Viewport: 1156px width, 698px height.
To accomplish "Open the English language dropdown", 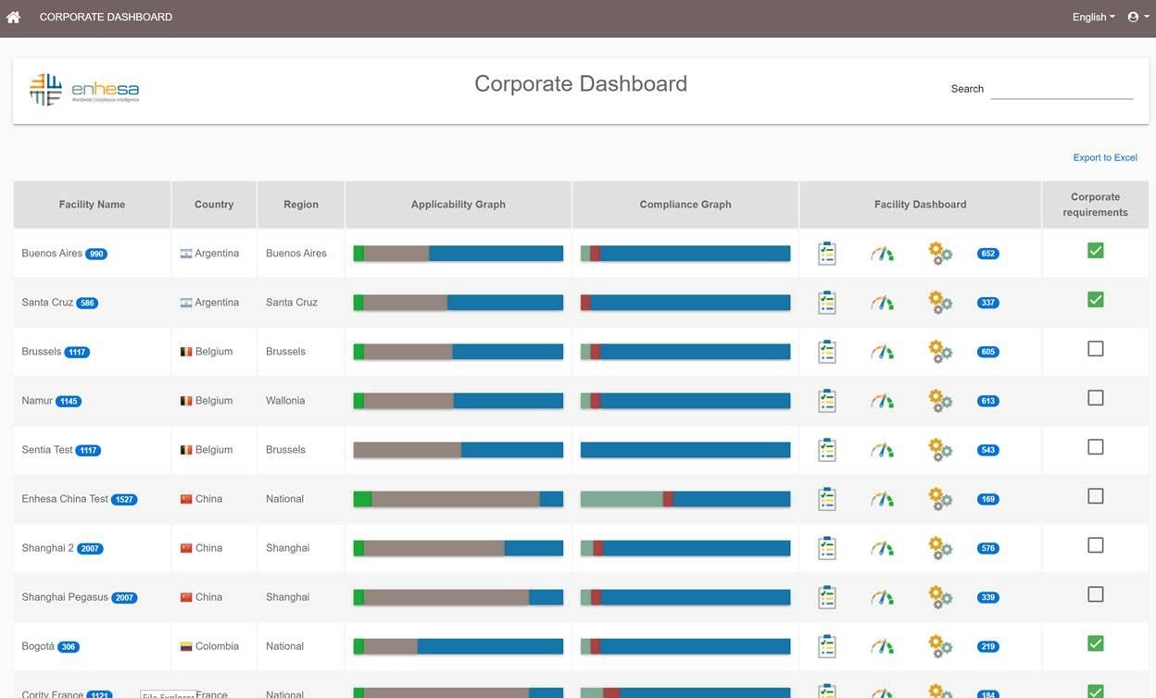I will pyautogui.click(x=1094, y=17).
